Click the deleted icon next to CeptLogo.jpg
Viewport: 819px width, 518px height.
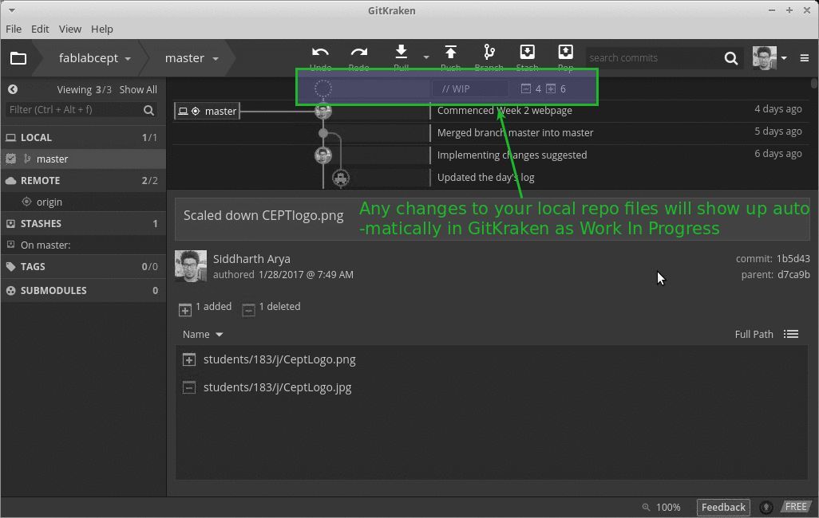189,387
